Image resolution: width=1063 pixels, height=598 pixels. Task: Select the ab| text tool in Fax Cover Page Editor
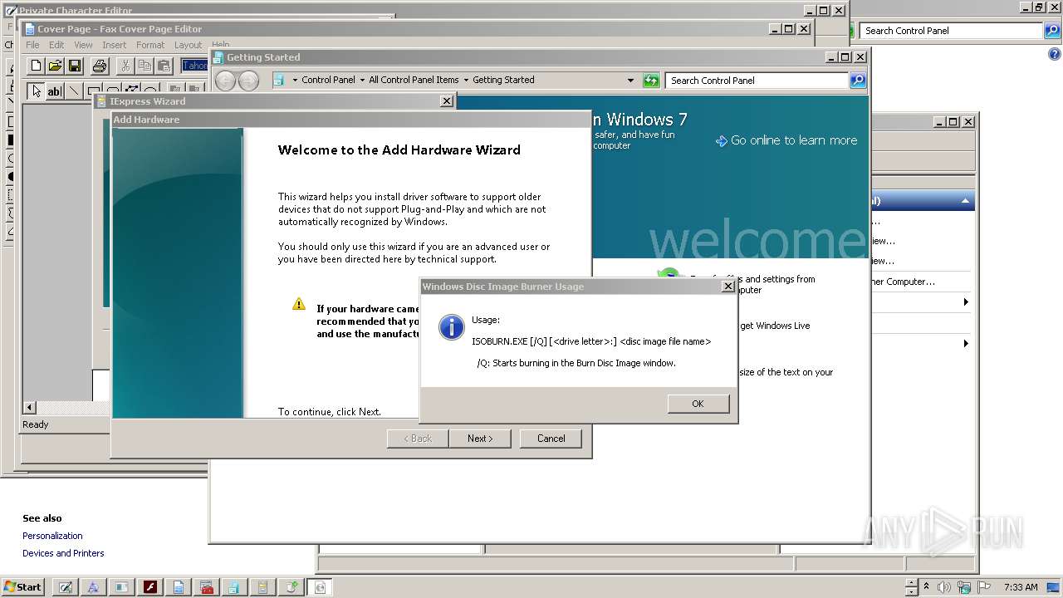(55, 91)
